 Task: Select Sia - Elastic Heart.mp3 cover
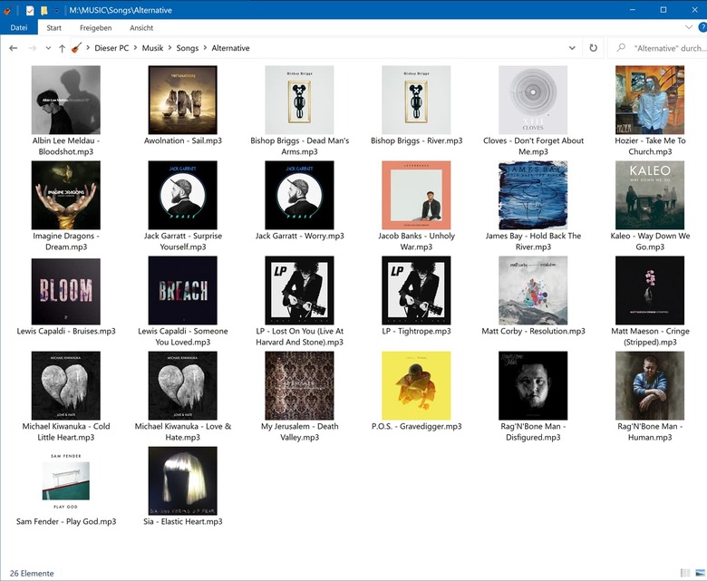point(182,481)
